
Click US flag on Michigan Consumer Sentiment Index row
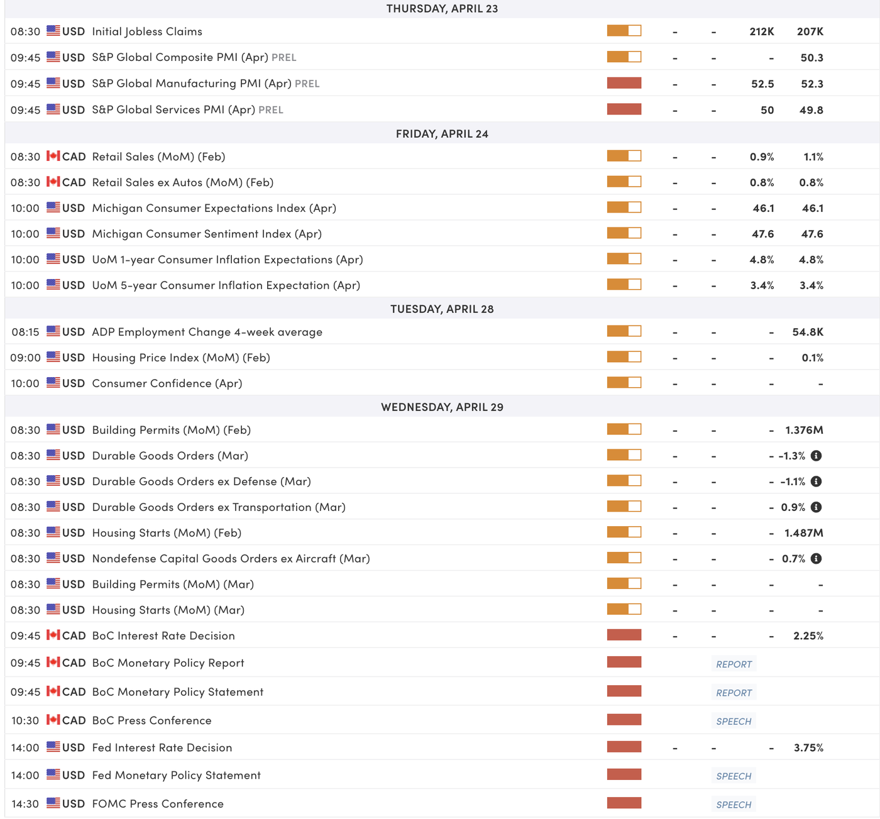click(x=53, y=233)
